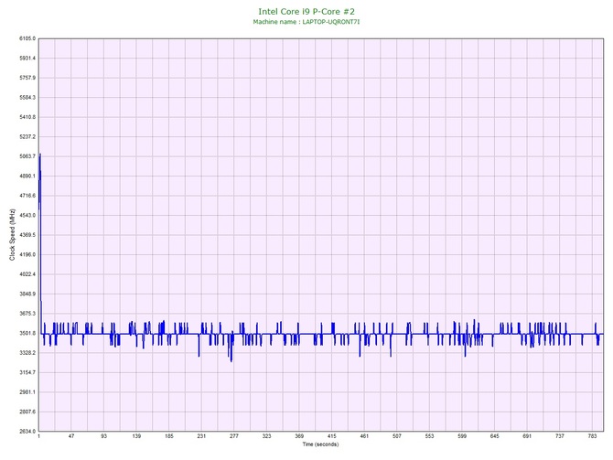Click the 3848.9 y-axis value
Image resolution: width=613 pixels, height=460 pixels.
27,294
